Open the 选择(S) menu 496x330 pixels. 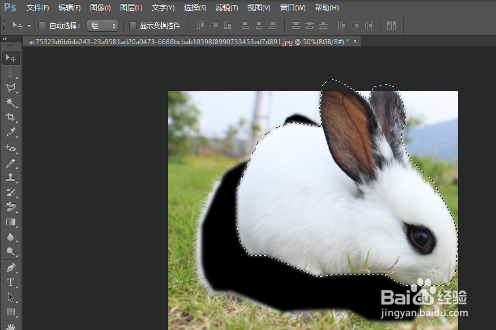pyautogui.click(x=195, y=7)
